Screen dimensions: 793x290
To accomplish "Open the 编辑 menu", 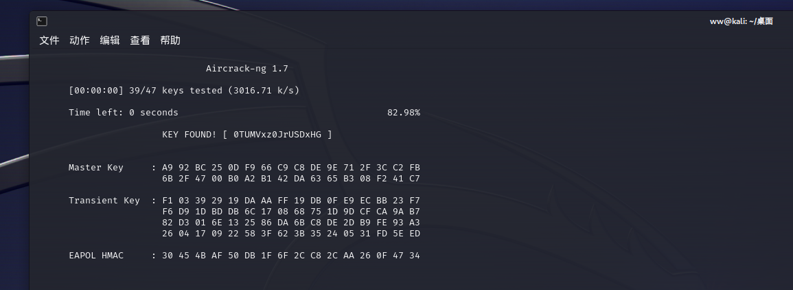I will 110,41.
